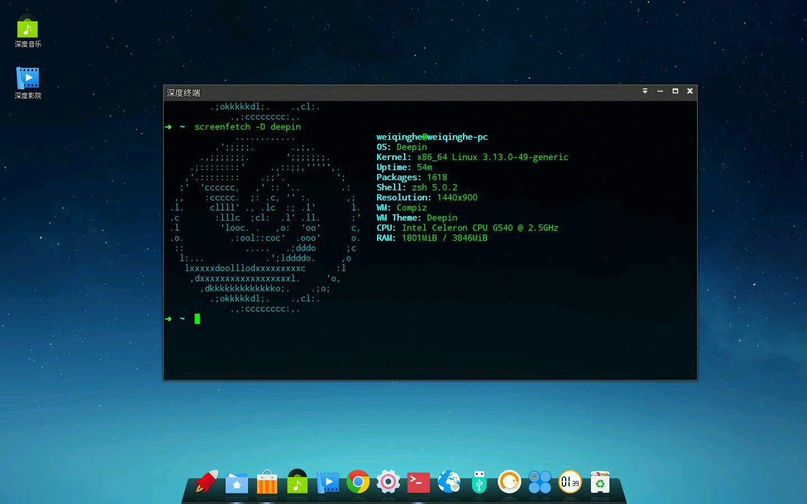Open Google Chrome in the dock

coord(358,482)
